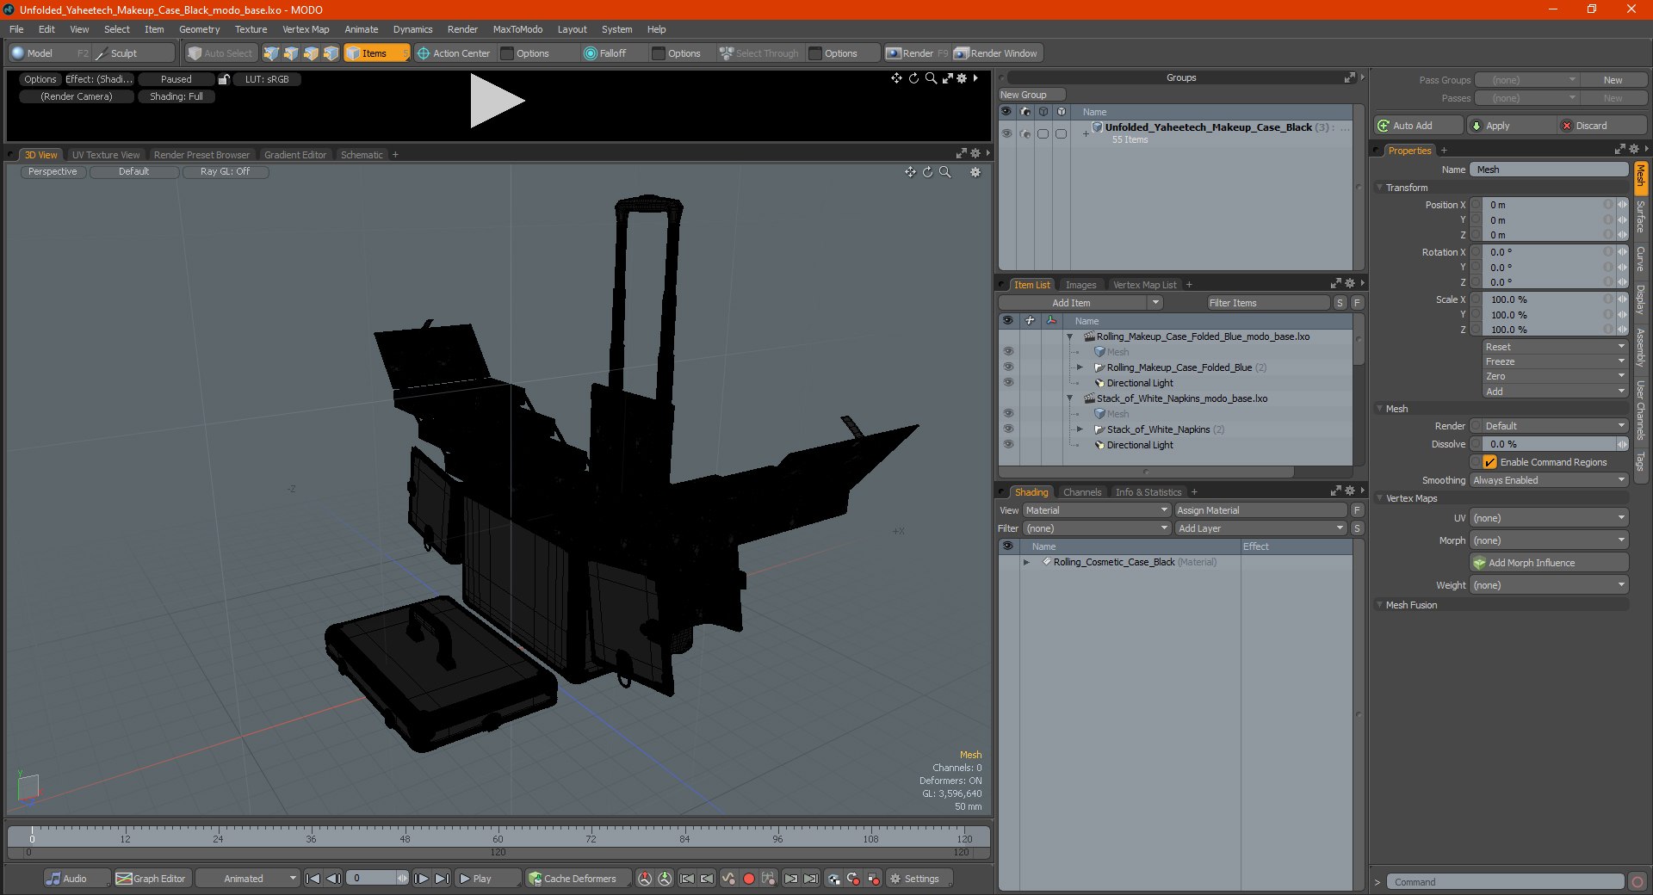Expand the Rolling_Makeup_Case_Folded_Blue group
This screenshot has width=1653, height=895.
pyautogui.click(x=1080, y=367)
